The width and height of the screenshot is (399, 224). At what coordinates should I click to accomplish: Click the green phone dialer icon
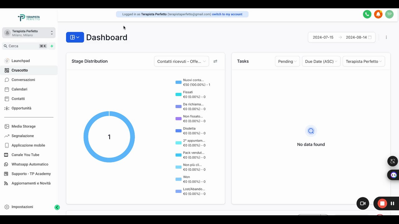point(367,14)
